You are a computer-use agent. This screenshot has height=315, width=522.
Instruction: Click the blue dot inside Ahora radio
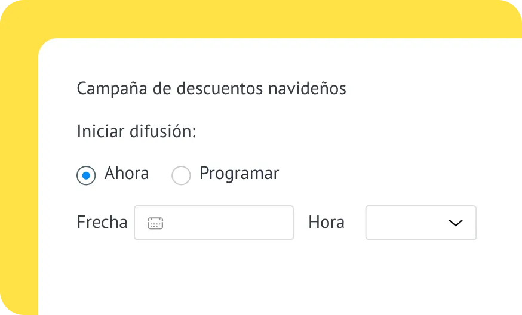86,175
